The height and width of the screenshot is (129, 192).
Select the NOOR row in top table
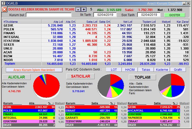pyautogui.click(x=96, y=60)
